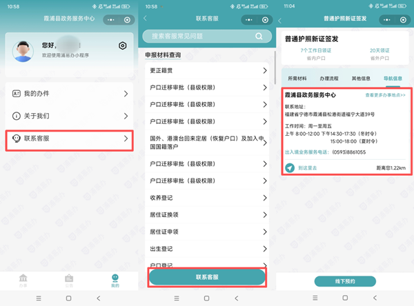Select the 导航信息 tab
This screenshot has height=306, width=414.
coord(393,79)
